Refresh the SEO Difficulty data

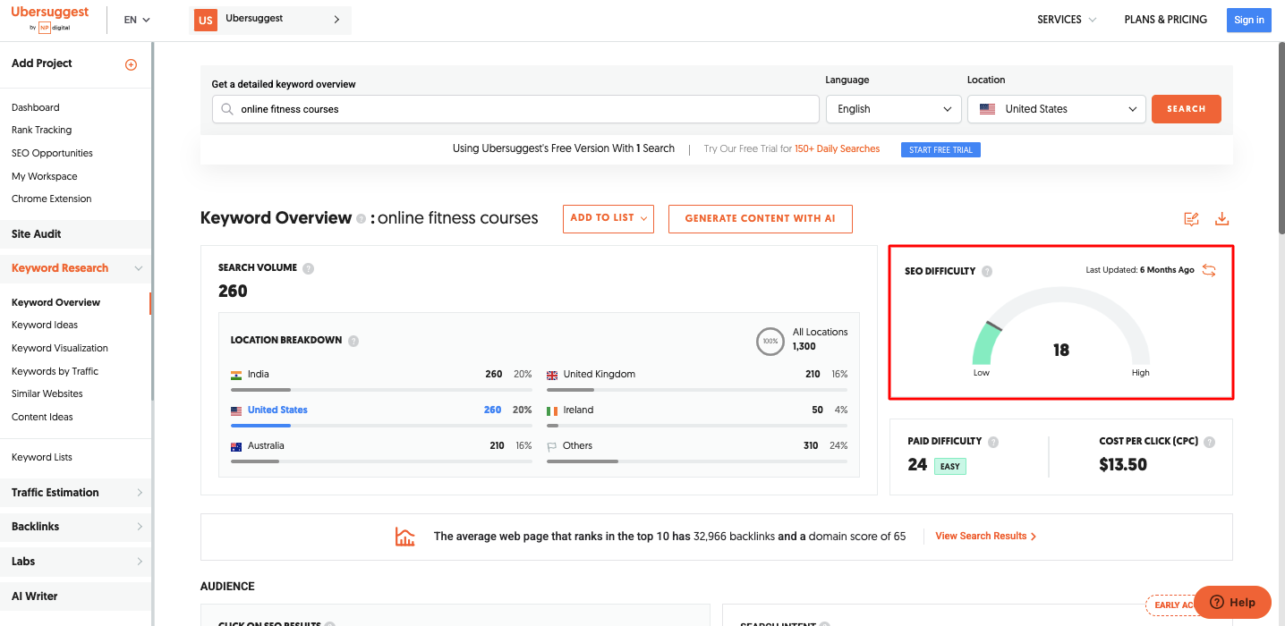pyautogui.click(x=1209, y=270)
